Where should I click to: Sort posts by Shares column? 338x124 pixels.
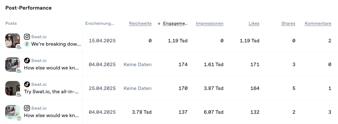pos(288,24)
